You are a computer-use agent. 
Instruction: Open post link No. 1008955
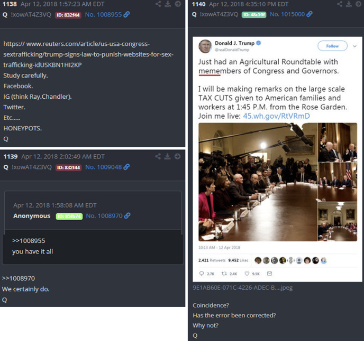107,15
